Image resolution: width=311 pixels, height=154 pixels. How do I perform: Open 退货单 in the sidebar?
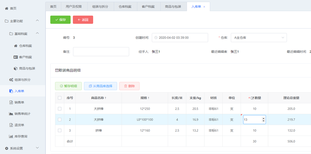pyautogui.click(x=19, y=125)
